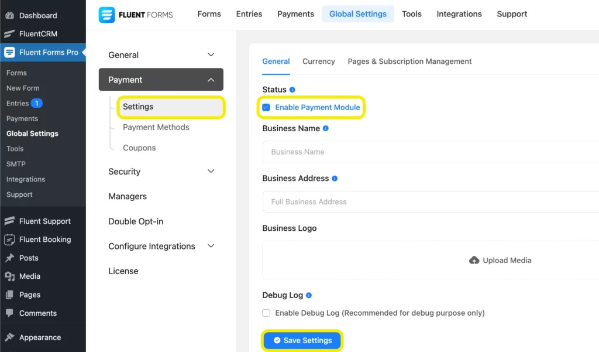Open Integrations in sidebar submenu
The image size is (599, 352).
pos(26,179)
